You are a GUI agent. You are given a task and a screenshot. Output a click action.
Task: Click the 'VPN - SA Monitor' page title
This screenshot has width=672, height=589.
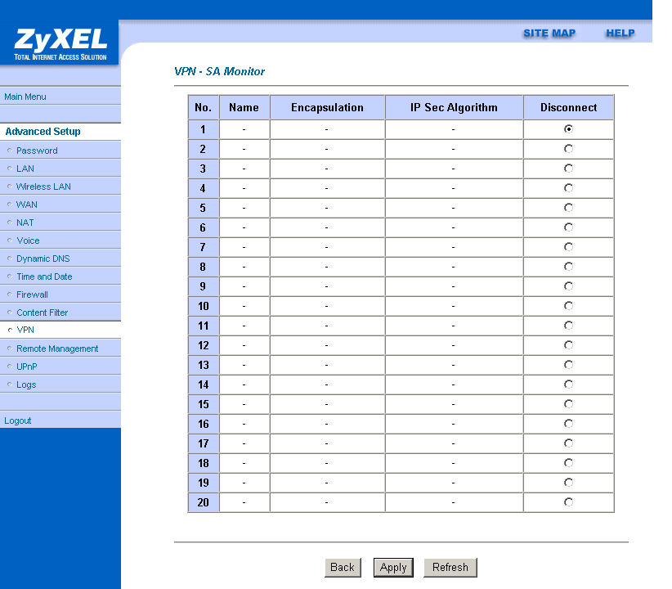pyautogui.click(x=219, y=71)
